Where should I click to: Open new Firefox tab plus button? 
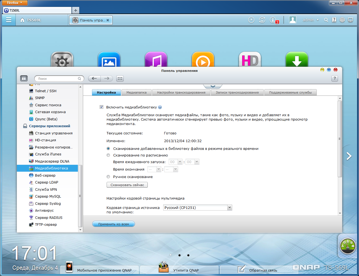click(76, 10)
